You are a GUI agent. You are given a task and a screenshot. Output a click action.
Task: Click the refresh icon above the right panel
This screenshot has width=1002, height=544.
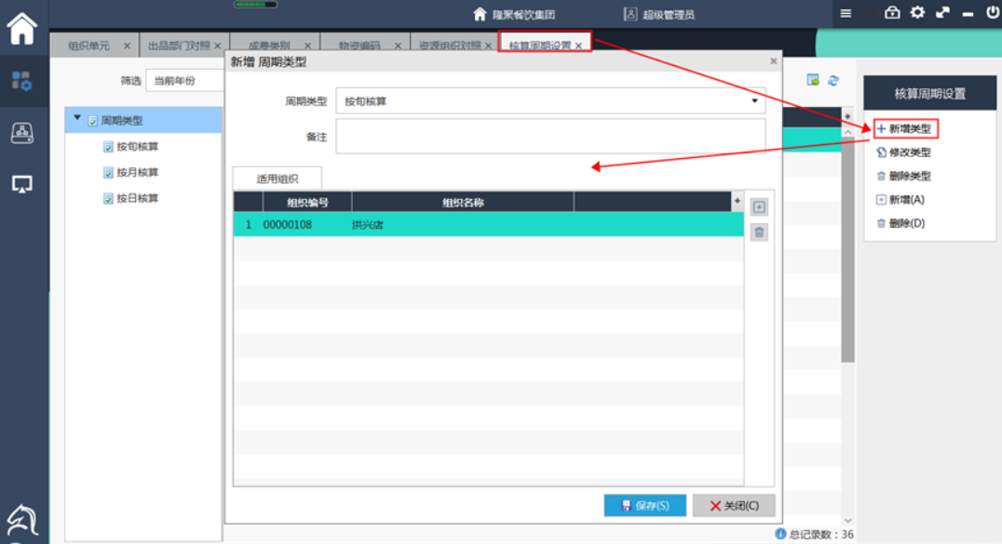tap(833, 81)
